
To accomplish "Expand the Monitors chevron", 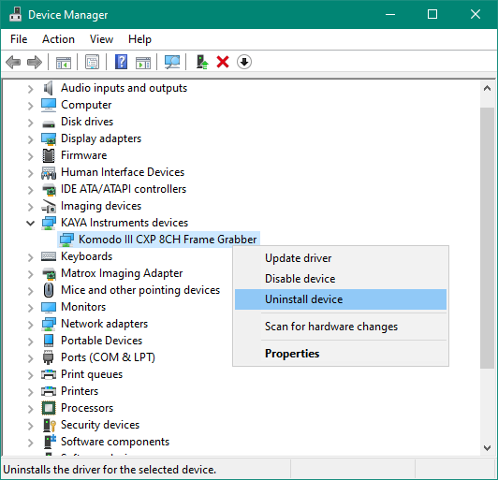I will click(x=31, y=307).
